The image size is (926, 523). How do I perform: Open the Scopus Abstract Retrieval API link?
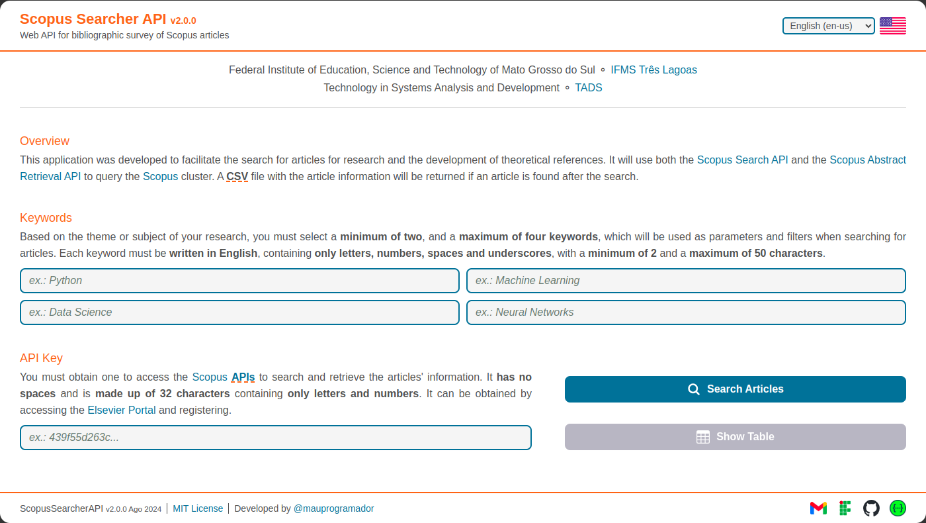pos(868,160)
